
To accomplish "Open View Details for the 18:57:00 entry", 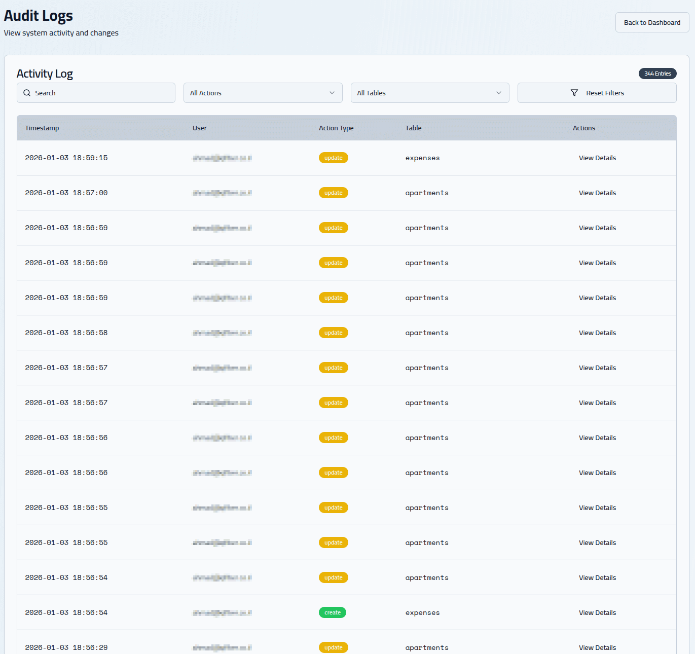I will coord(597,193).
